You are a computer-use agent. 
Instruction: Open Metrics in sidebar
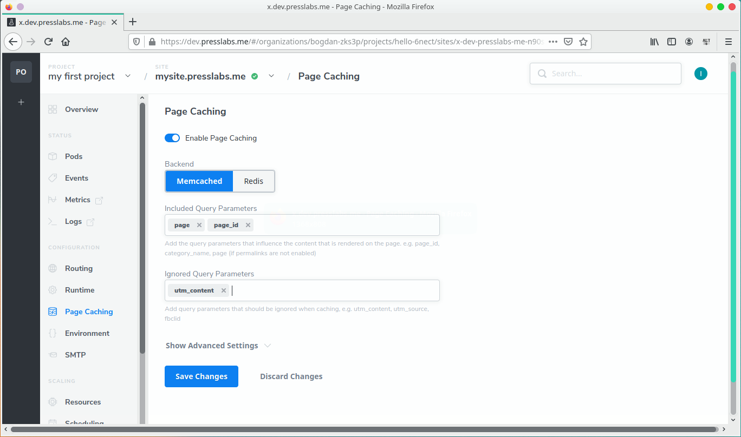(x=77, y=200)
